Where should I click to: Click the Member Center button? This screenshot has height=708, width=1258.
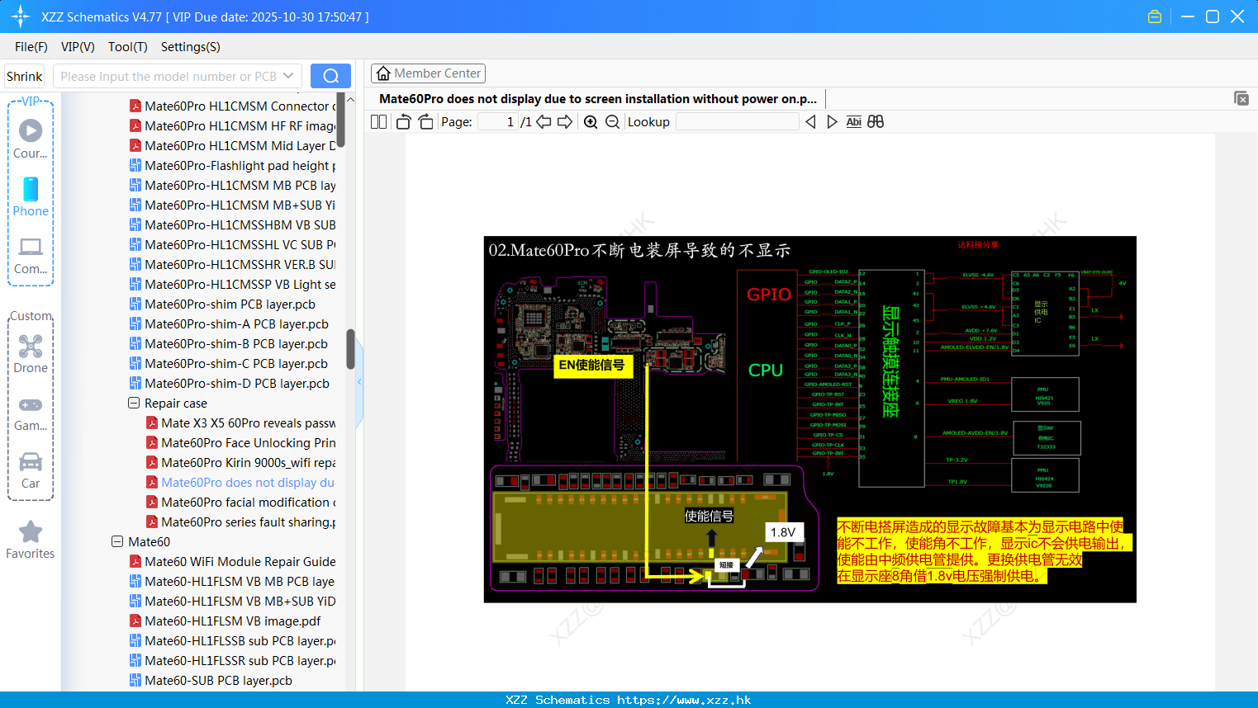428,73
